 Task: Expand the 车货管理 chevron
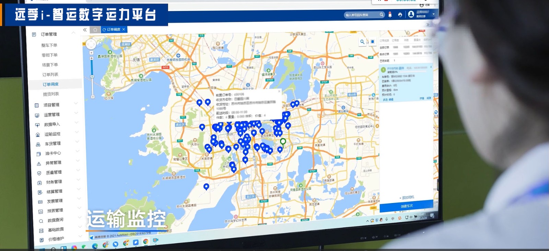point(77,141)
